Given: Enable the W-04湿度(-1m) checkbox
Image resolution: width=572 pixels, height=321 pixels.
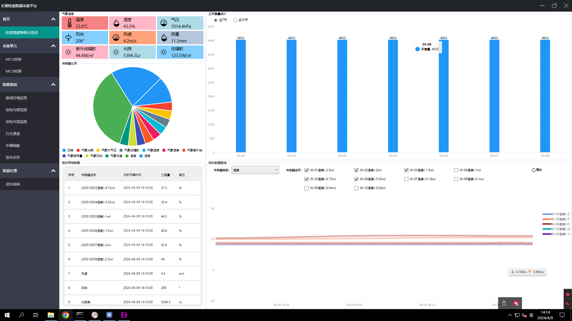Looking at the screenshot, I should tap(456, 170).
